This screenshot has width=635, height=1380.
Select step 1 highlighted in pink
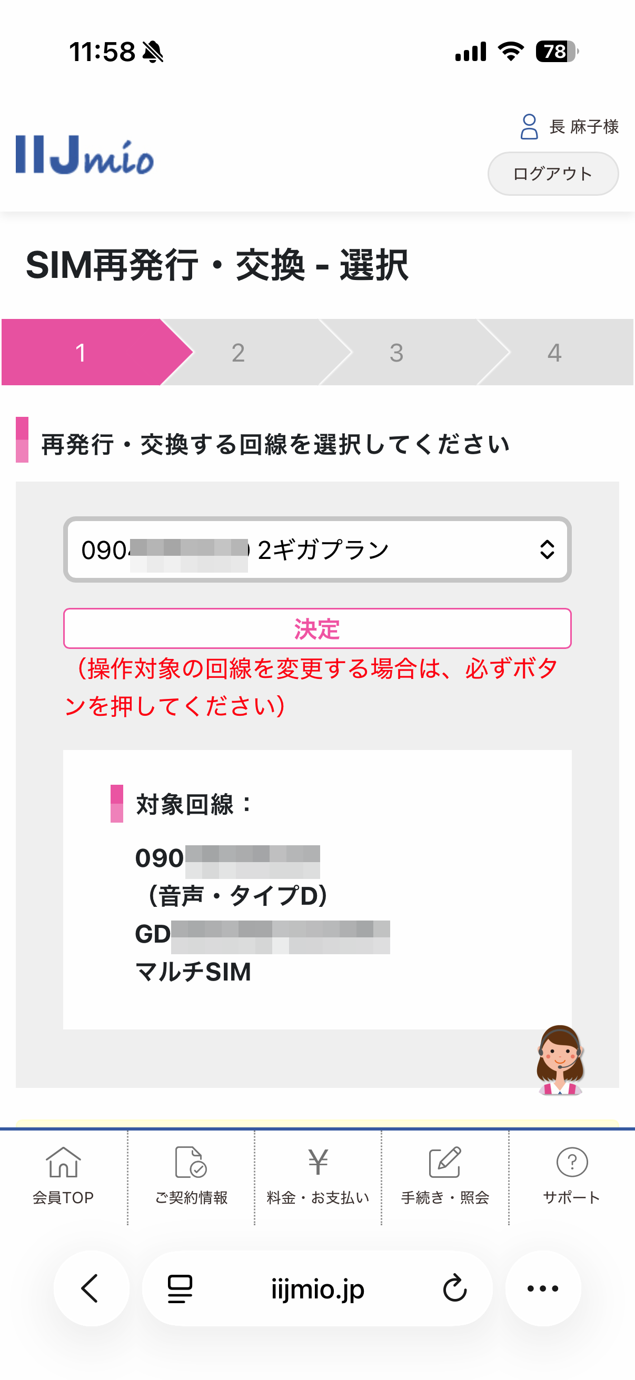[81, 353]
